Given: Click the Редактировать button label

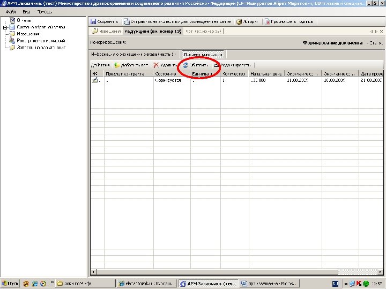Looking at the screenshot, I should coord(235,65).
